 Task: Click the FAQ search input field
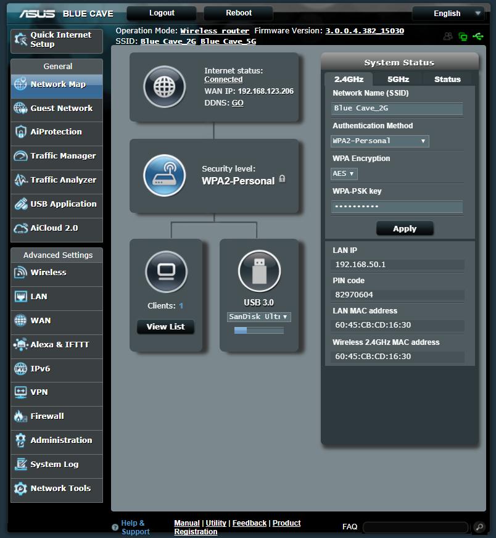(415, 527)
